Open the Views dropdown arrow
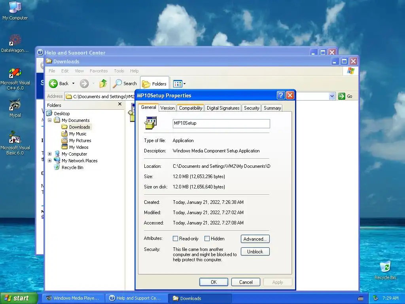This screenshot has width=405, height=304. coord(184,84)
